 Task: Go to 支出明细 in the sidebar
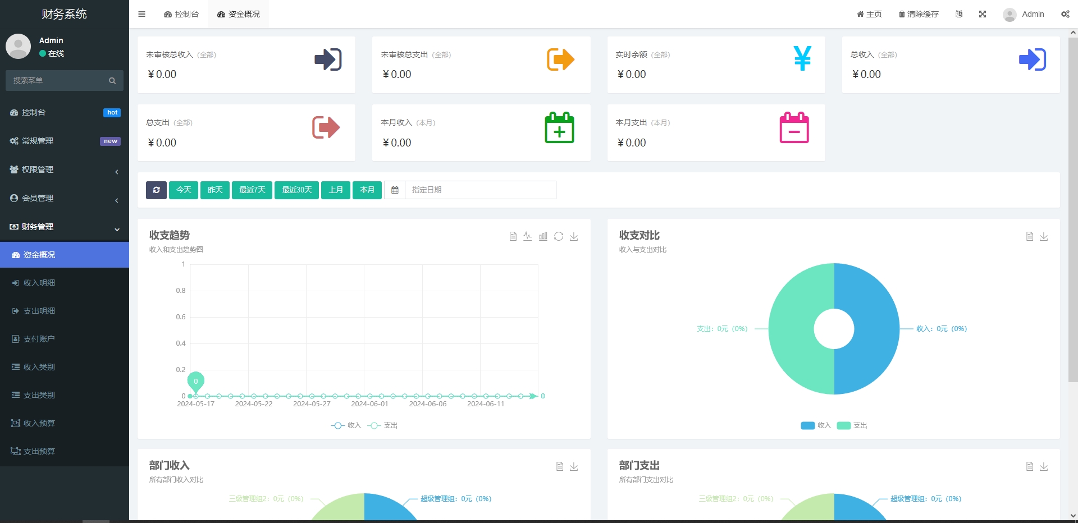[65, 311]
